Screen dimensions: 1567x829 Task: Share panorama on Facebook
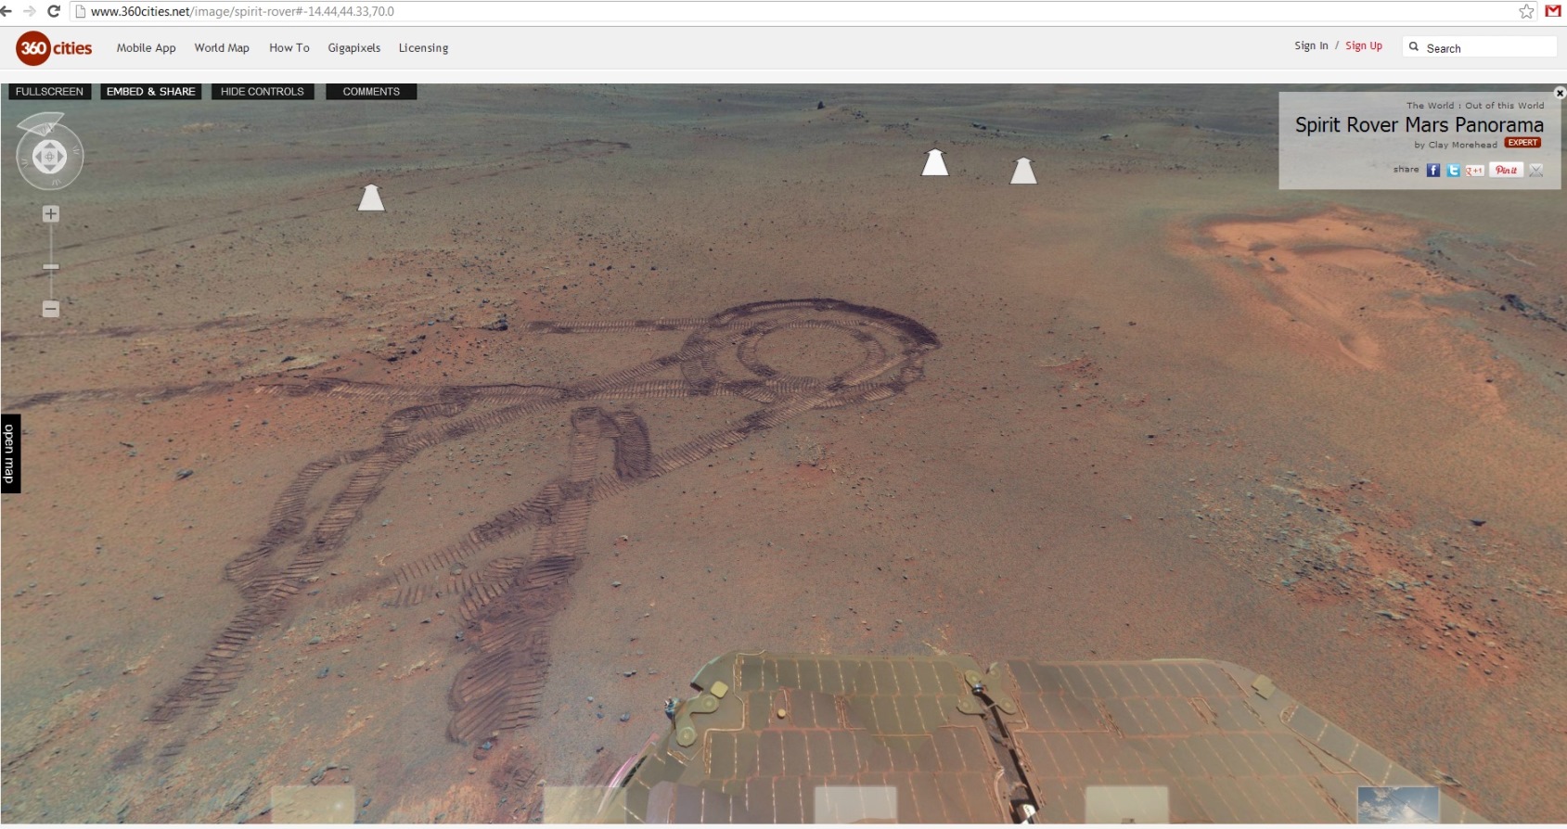coord(1432,171)
